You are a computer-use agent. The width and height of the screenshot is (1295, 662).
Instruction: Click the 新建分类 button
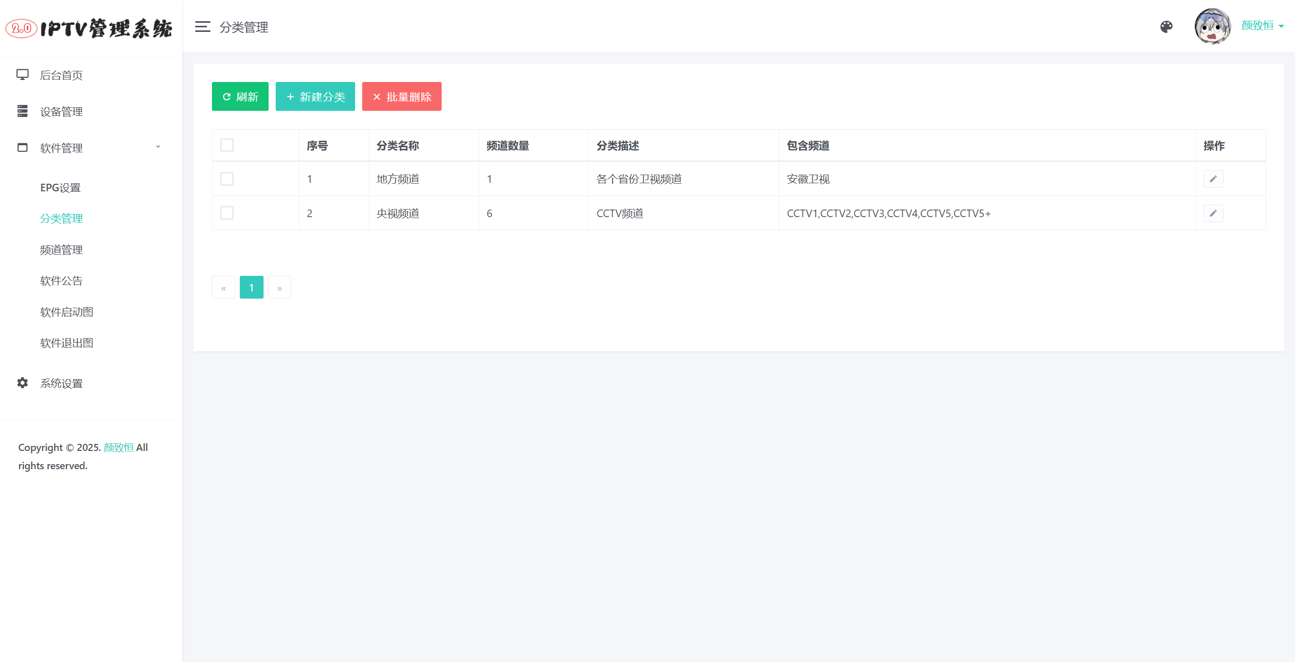click(x=315, y=96)
